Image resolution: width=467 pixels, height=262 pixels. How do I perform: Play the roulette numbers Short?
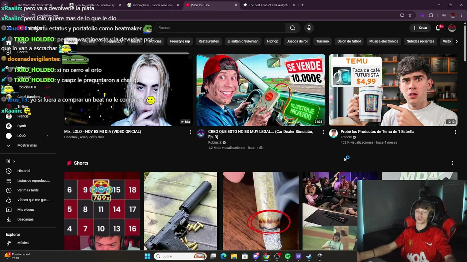click(102, 211)
